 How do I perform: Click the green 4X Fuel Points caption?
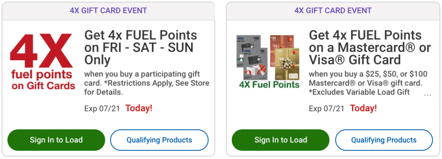[x=269, y=85]
